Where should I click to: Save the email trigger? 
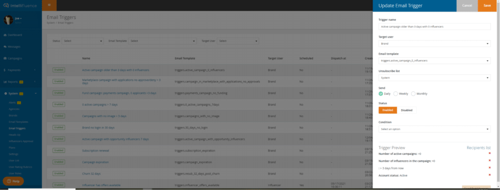tap(487, 5)
